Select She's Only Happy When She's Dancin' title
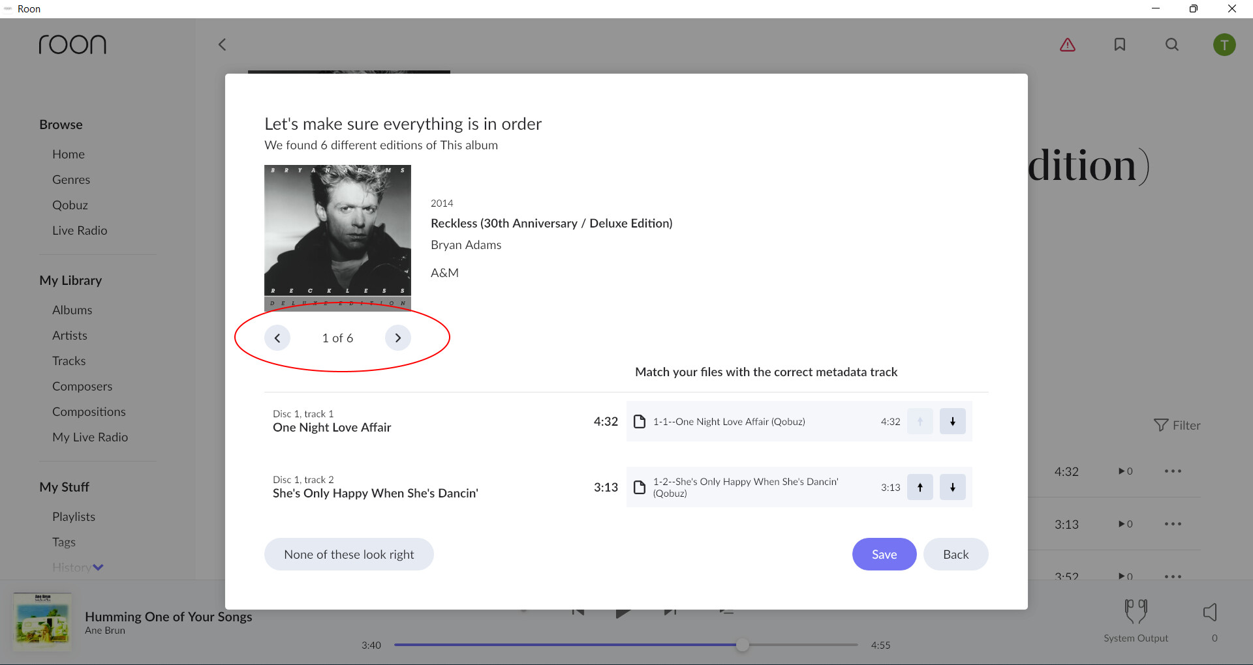Viewport: 1253px width, 665px height. pyautogui.click(x=375, y=494)
